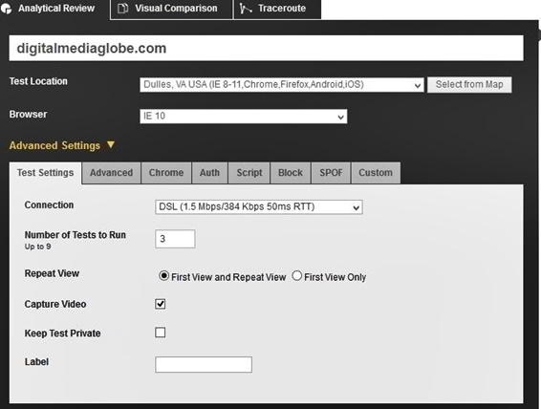Click the Analytical Review pie chart icon

point(7,9)
